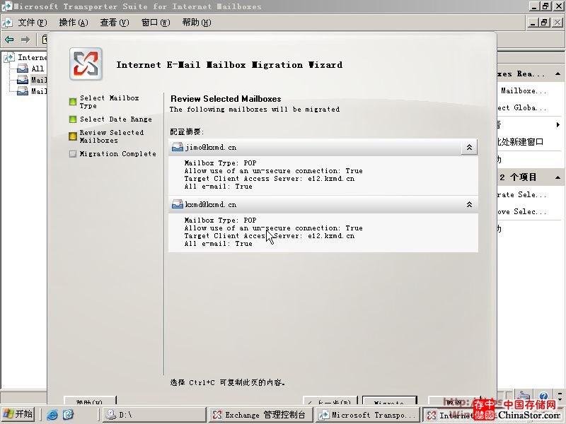Open the 操作(A) menu
The image size is (566, 424).
tap(74, 23)
